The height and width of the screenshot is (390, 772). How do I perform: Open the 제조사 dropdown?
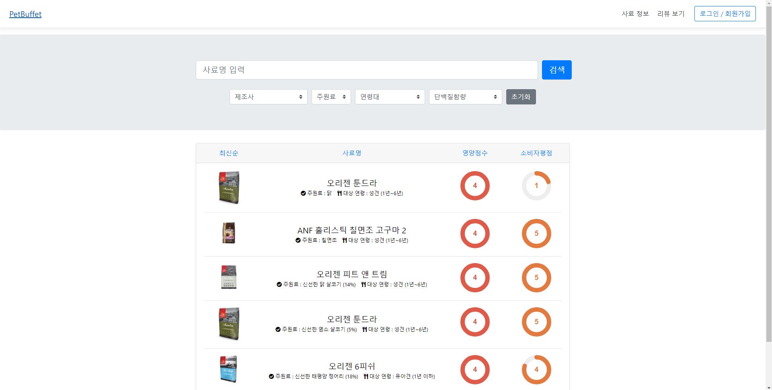(269, 97)
